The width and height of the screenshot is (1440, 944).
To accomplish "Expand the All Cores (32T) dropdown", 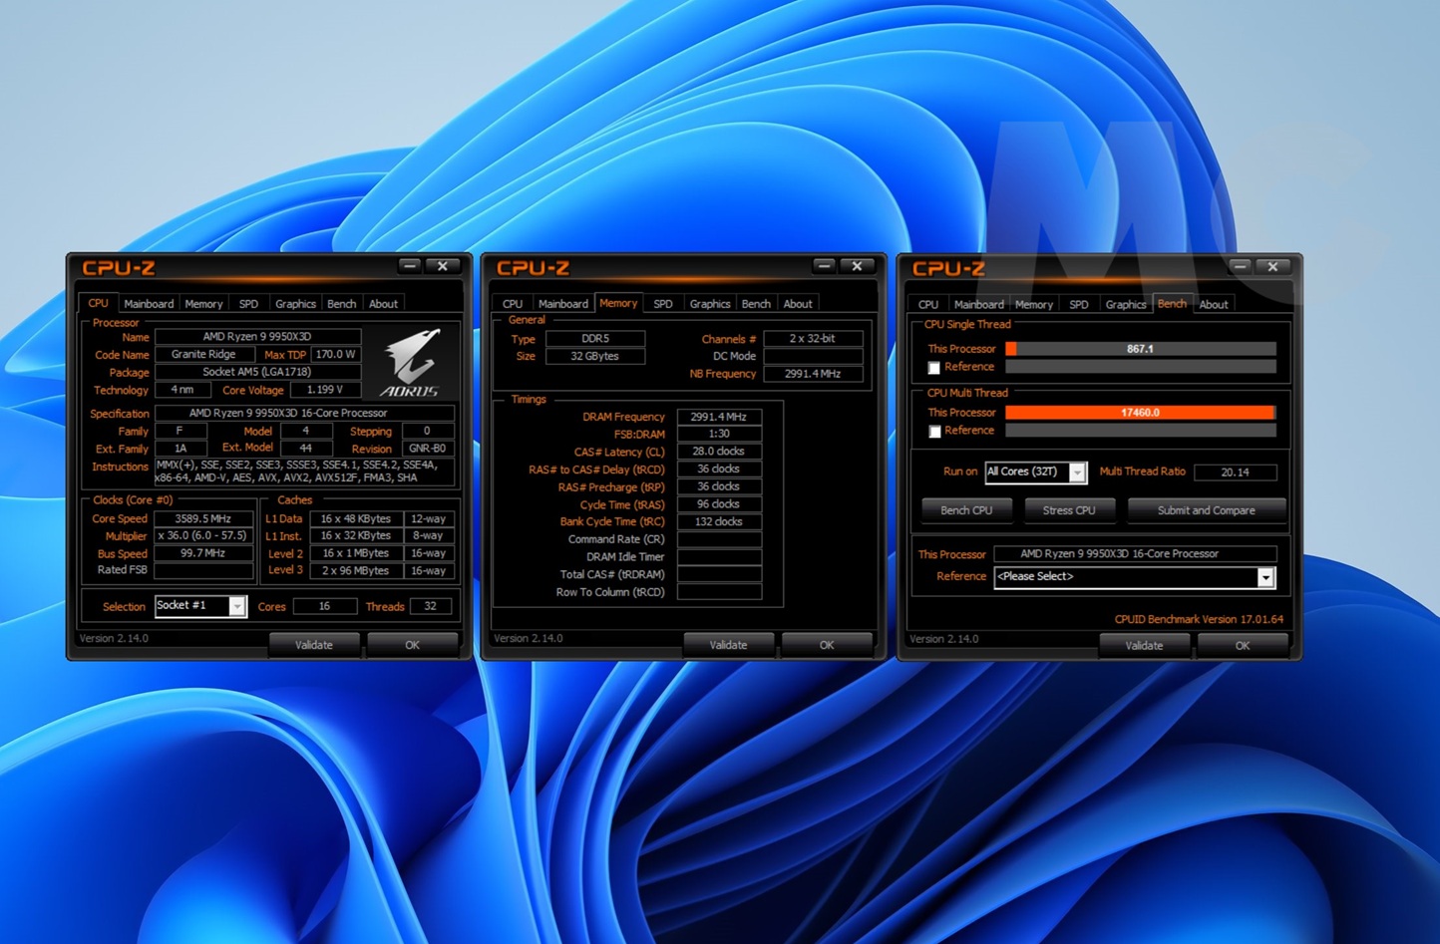I will pos(1077,472).
